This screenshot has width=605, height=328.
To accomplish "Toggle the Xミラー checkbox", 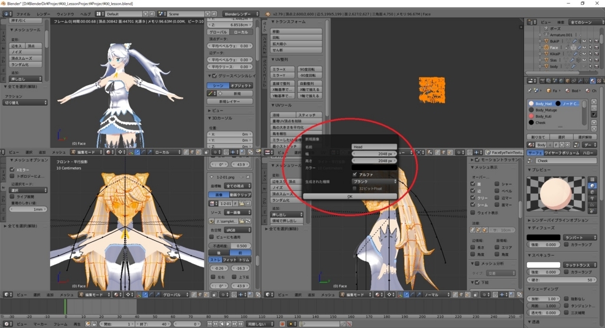I will click(12, 170).
